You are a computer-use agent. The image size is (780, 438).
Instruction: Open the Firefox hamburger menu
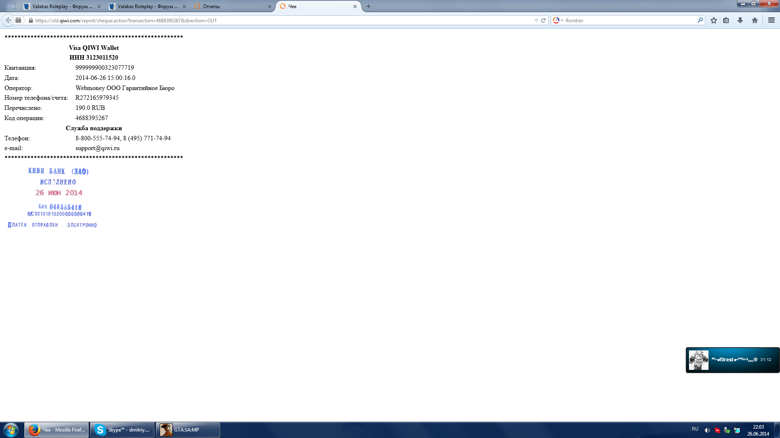click(771, 20)
